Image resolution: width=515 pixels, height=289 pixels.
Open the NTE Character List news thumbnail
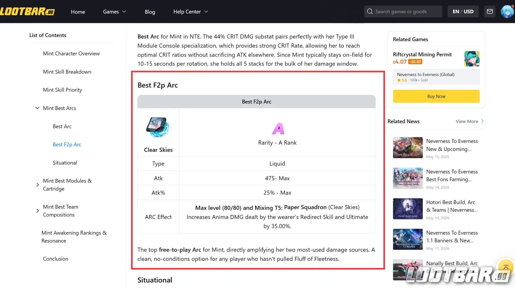click(x=408, y=148)
